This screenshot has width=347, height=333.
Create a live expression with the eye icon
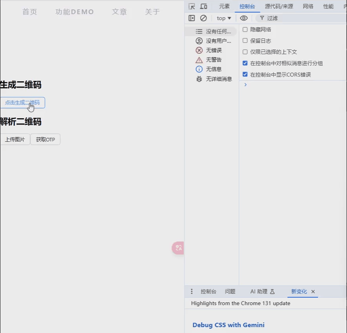coord(244,18)
